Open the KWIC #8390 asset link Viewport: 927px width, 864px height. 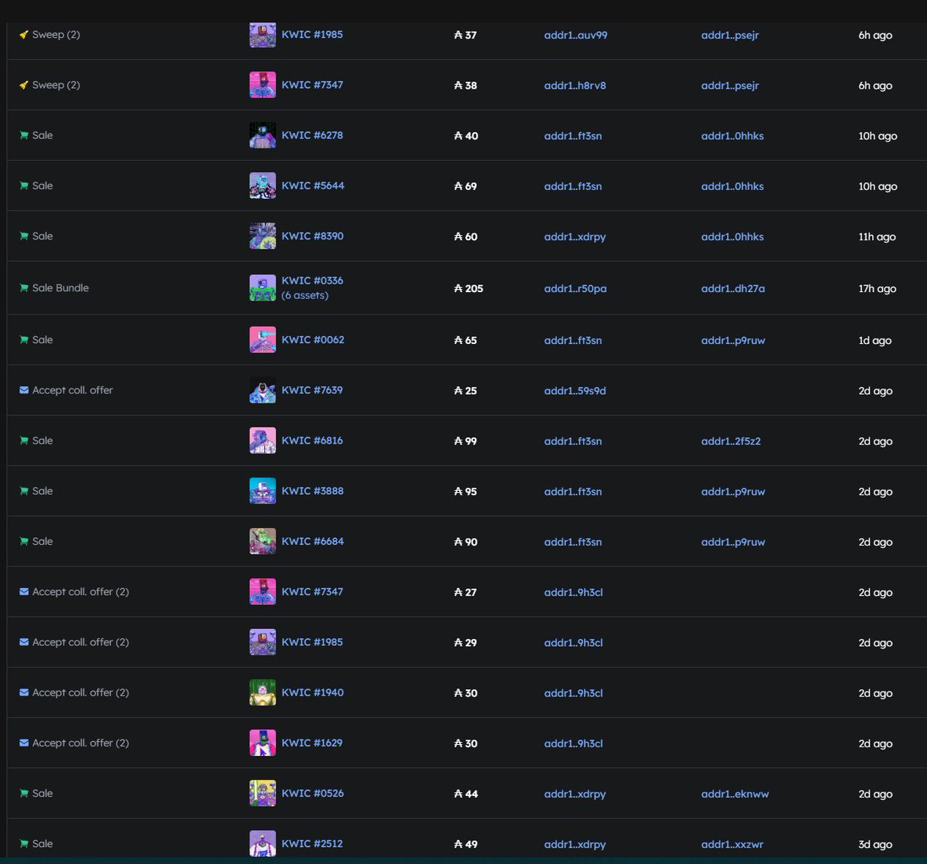[313, 236]
